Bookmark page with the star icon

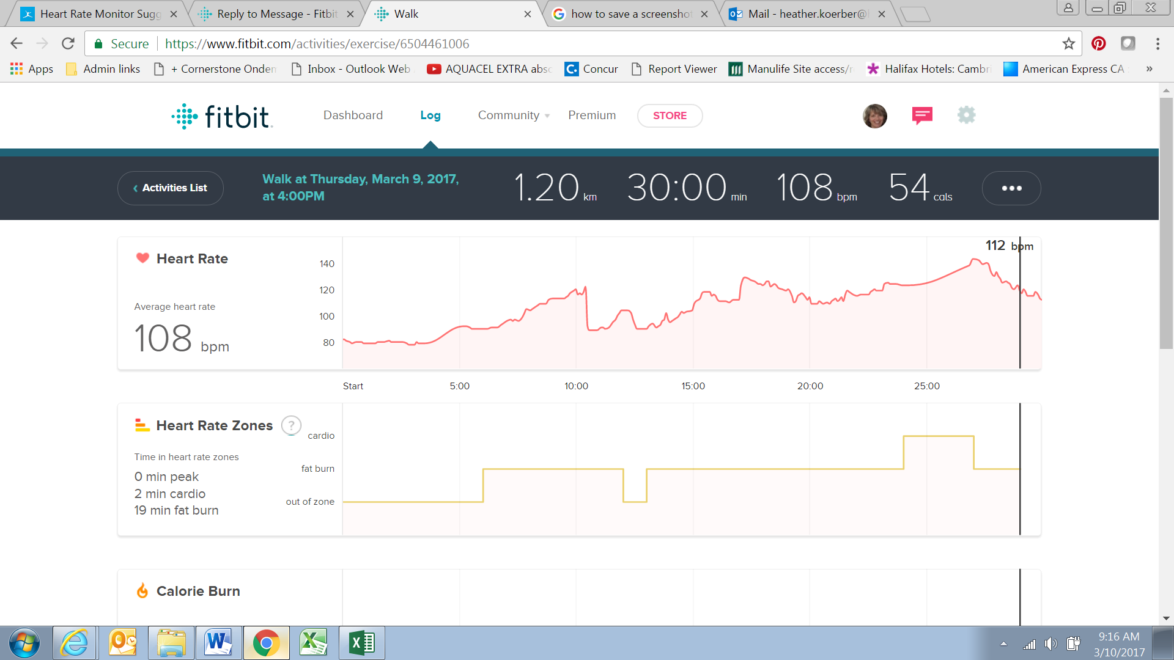click(1068, 43)
